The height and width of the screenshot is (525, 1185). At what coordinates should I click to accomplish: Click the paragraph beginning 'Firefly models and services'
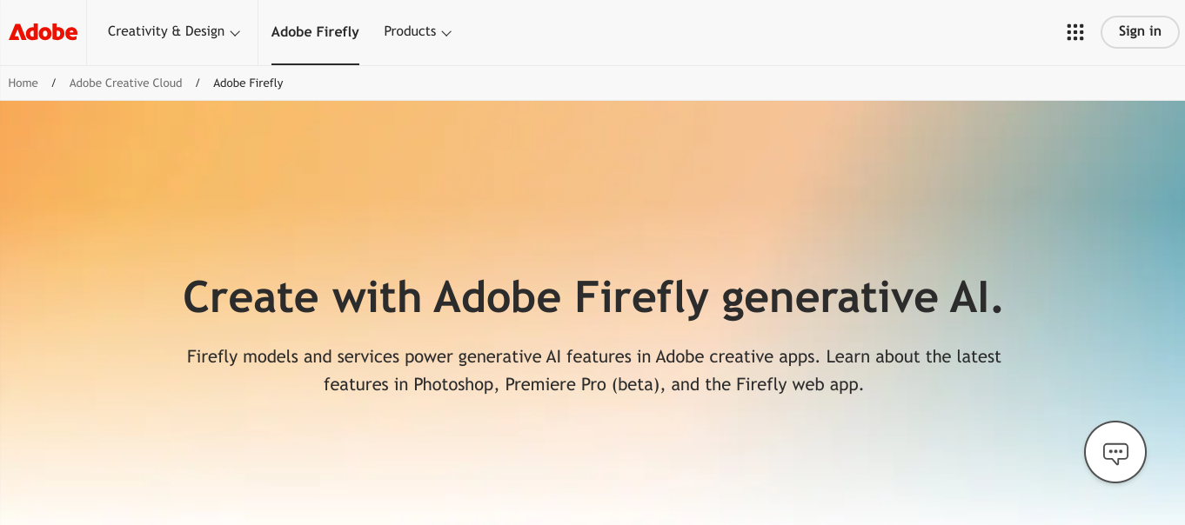[593, 370]
